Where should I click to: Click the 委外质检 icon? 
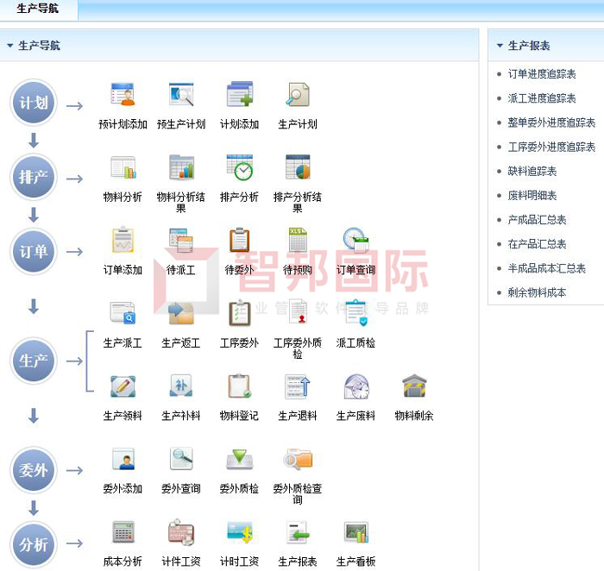[x=239, y=459]
